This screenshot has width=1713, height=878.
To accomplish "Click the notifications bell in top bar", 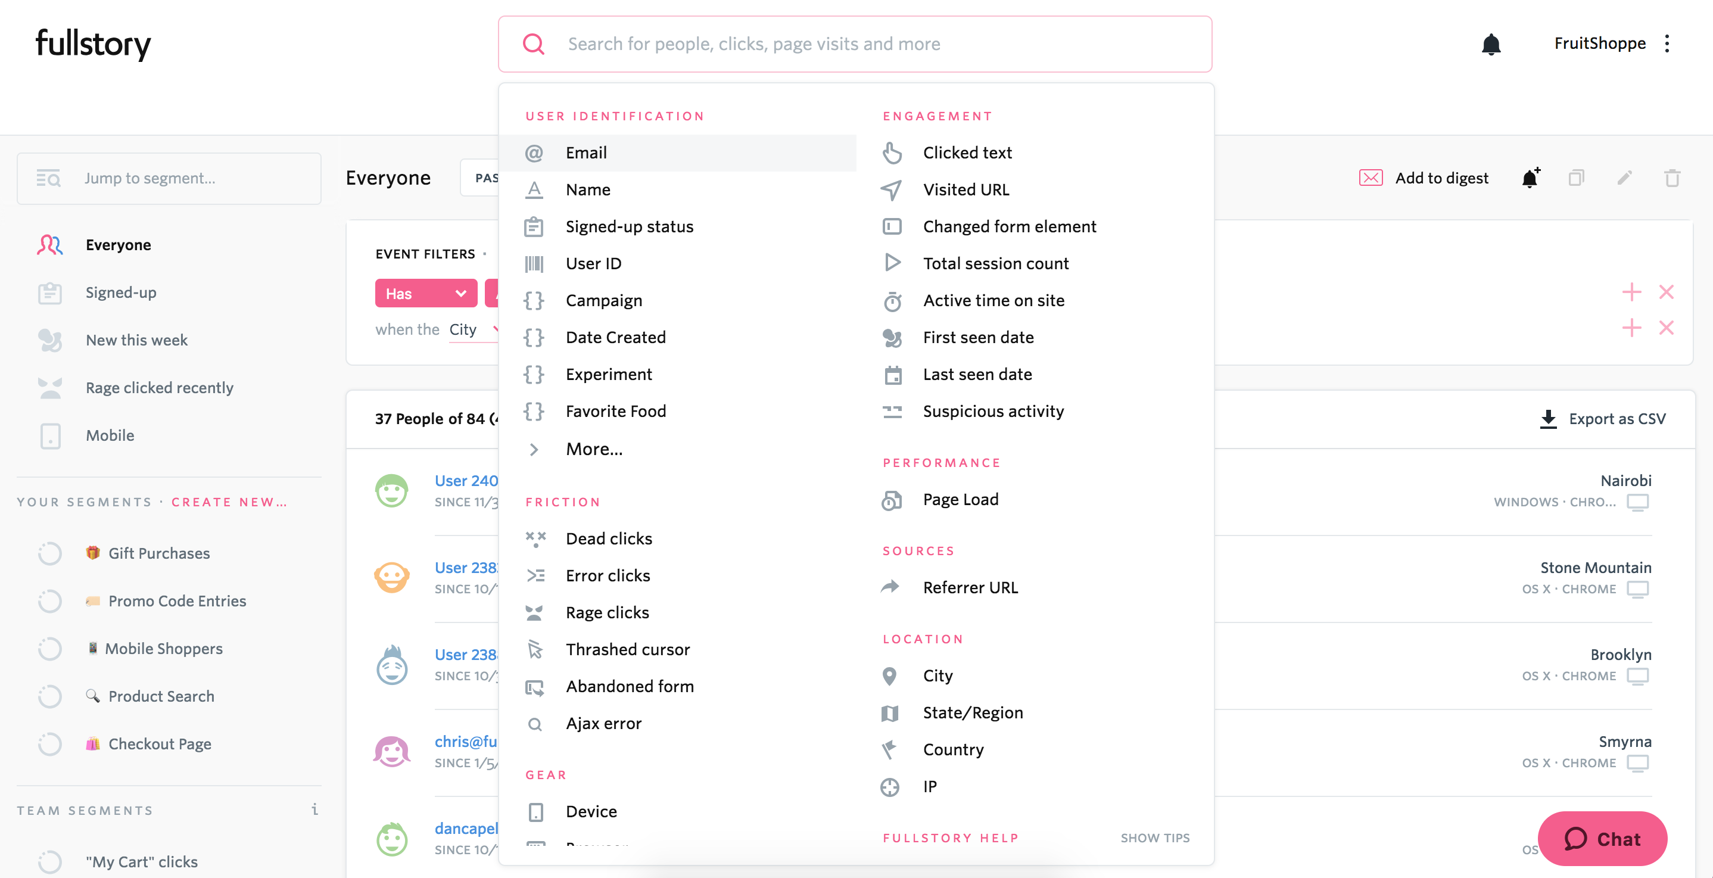I will pos(1491,44).
